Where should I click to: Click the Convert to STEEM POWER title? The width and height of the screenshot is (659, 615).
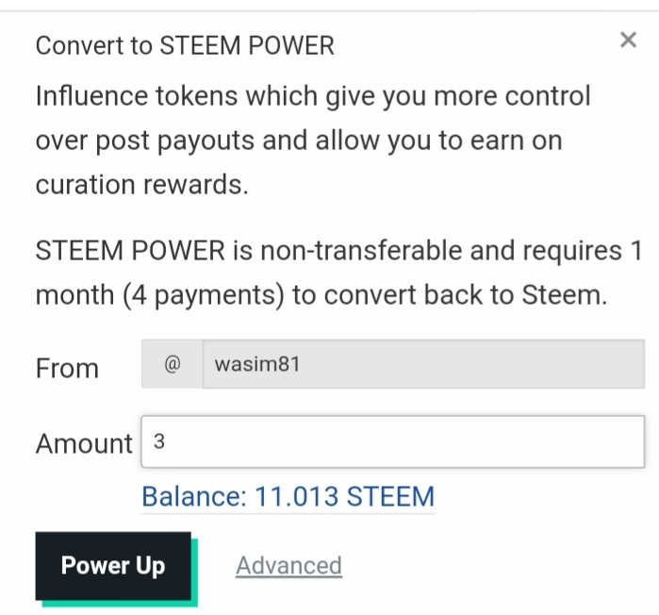pyautogui.click(x=185, y=45)
